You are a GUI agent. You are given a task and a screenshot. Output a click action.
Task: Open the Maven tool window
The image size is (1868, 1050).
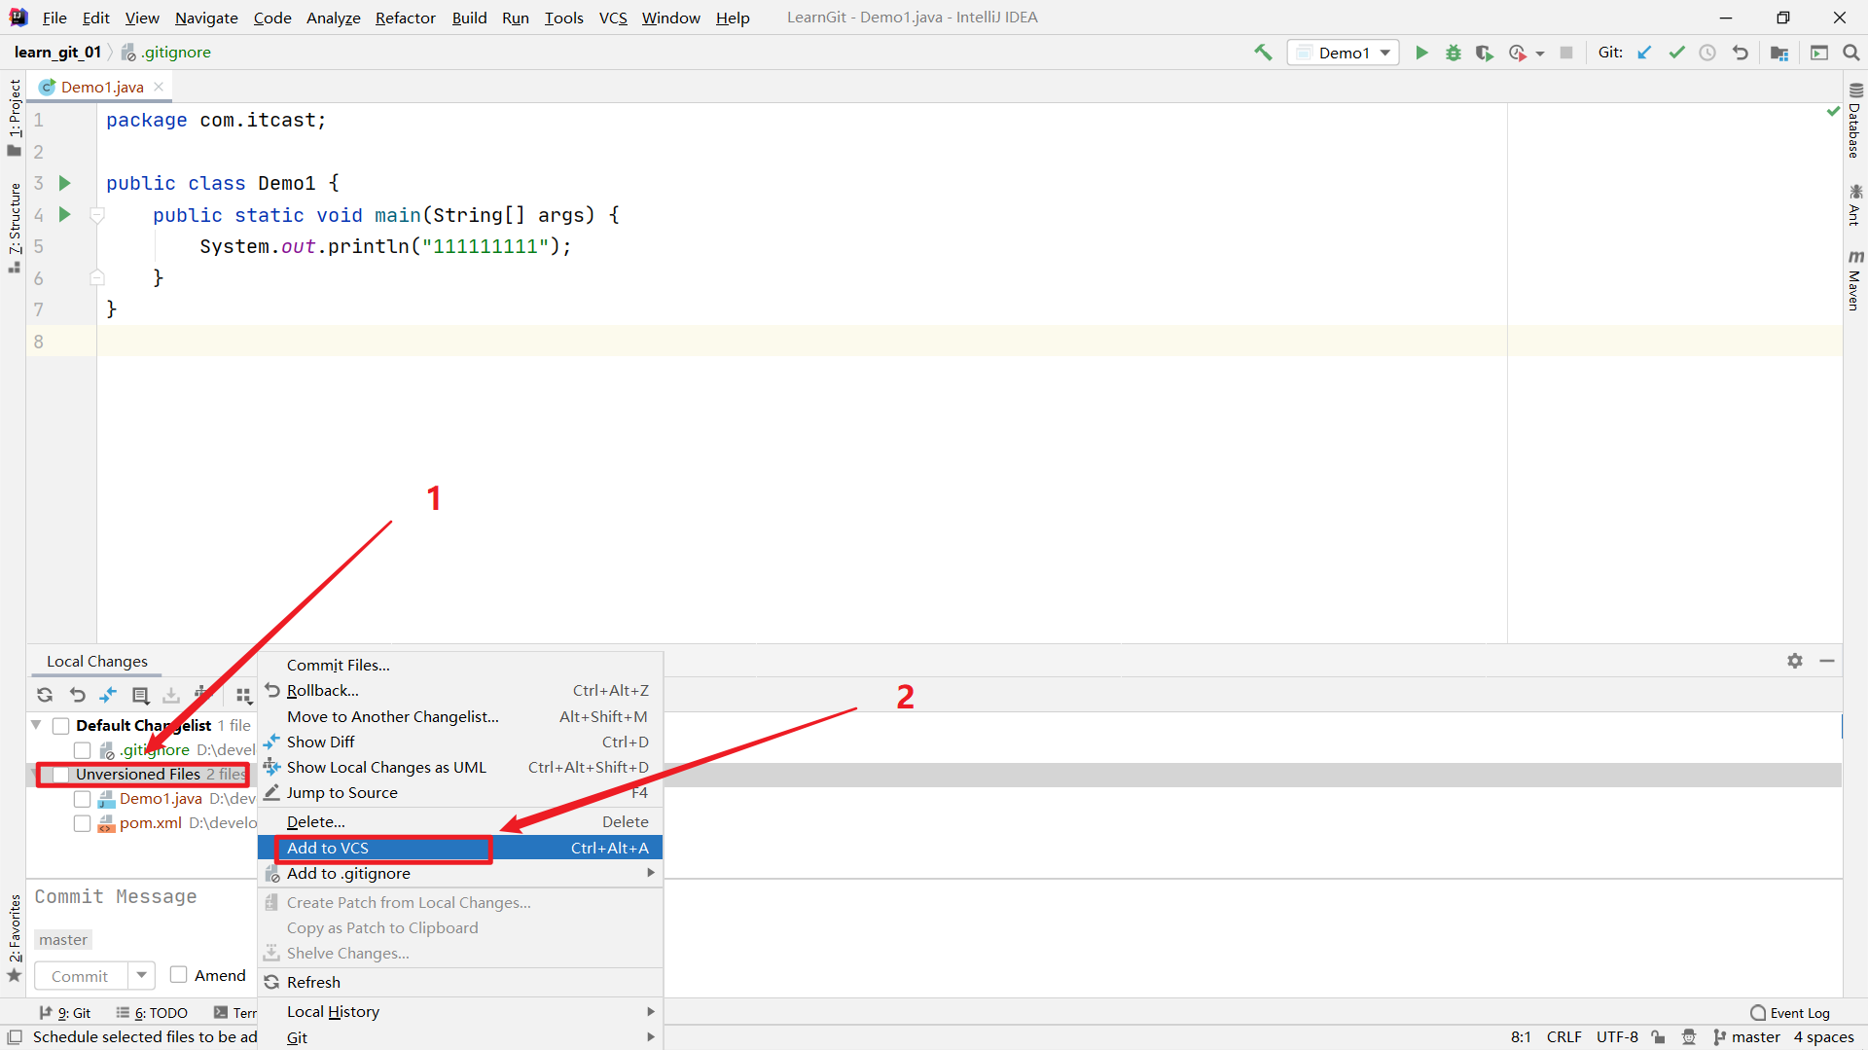[x=1855, y=280]
